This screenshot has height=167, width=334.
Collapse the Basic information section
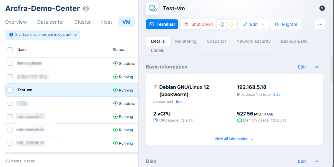(x=317, y=67)
